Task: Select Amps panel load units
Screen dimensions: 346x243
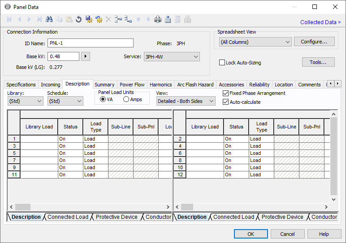Action: coord(126,99)
